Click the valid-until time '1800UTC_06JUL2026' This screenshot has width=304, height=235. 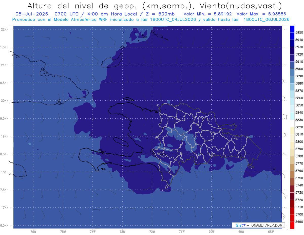(267, 20)
